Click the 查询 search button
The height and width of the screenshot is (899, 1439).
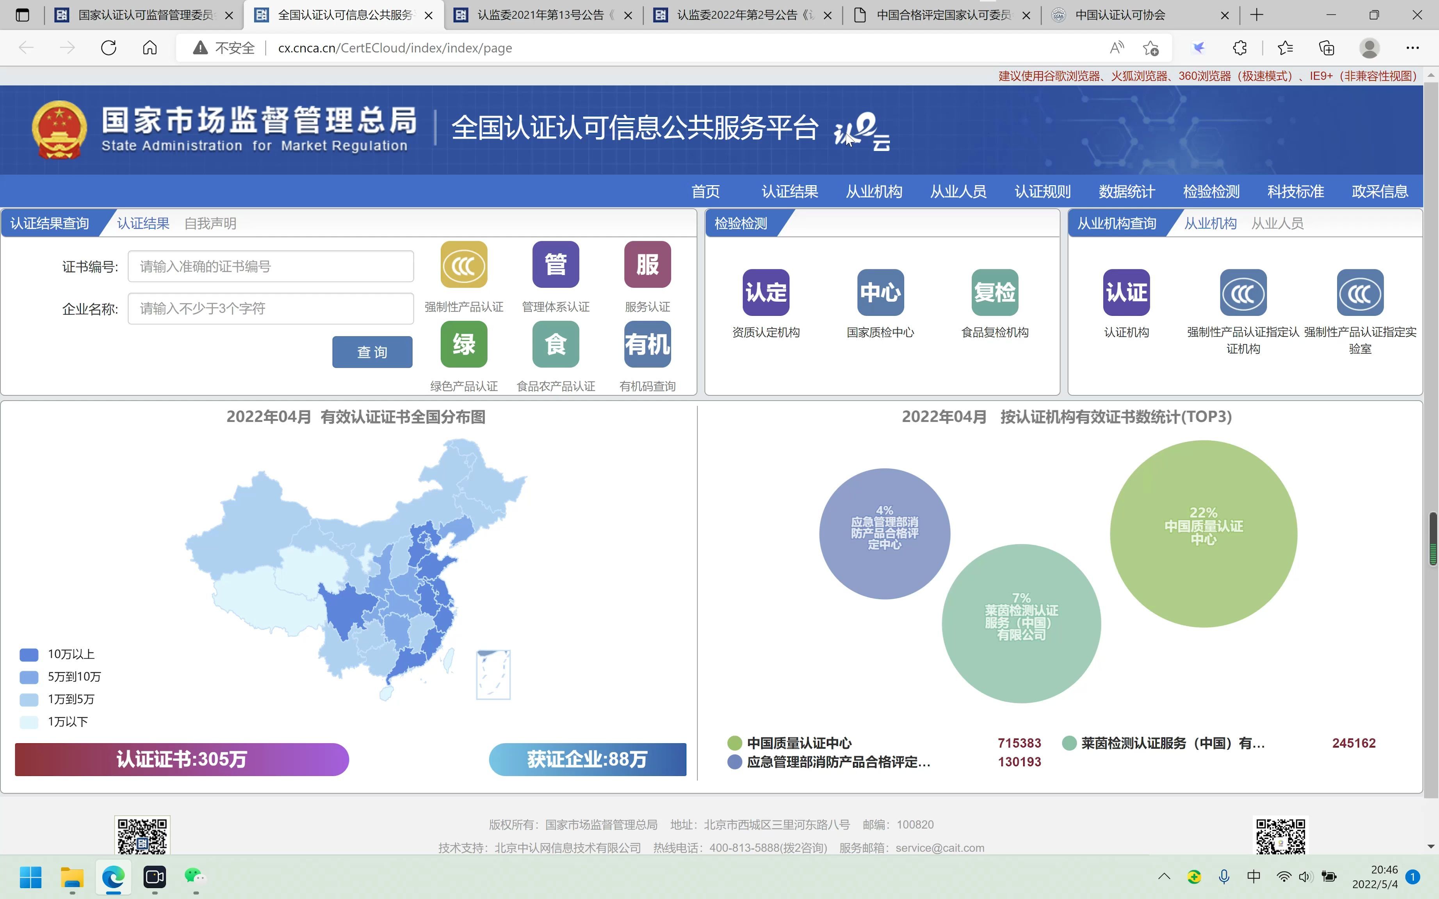(372, 351)
